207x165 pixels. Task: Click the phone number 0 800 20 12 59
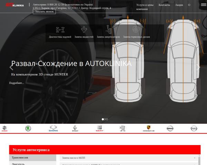click(56, 4)
